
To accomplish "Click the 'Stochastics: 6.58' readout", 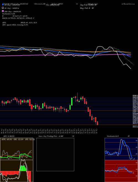I will pyautogui.click(x=9, y=14).
